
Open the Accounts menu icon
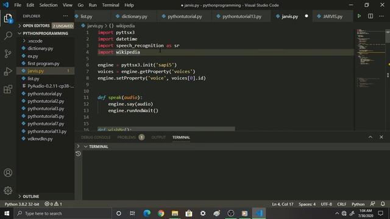[8, 173]
